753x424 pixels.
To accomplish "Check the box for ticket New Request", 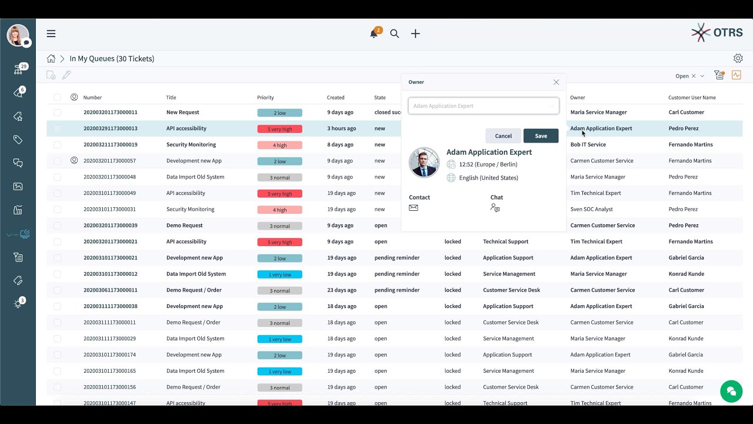I will click(57, 112).
